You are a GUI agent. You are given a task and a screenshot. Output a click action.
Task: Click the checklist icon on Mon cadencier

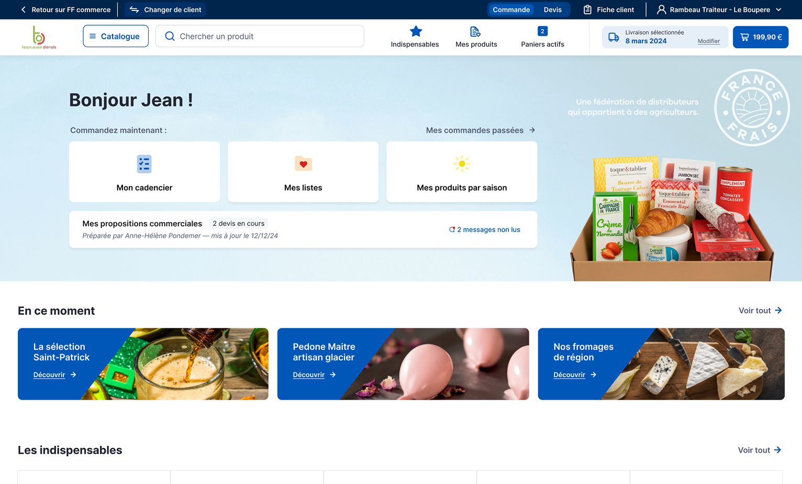144,164
